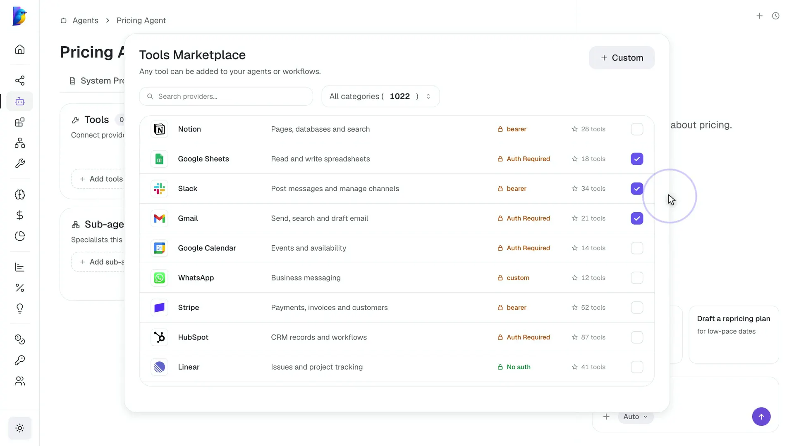Click the Custom tool button
The height and width of the screenshot is (446, 794).
(x=622, y=58)
